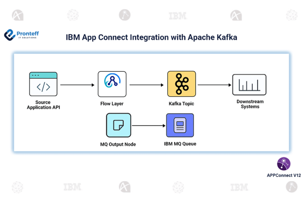This screenshot has height=202, width=303.
Task: Click the Pronteff logo emblem
Action: (x=9, y=35)
